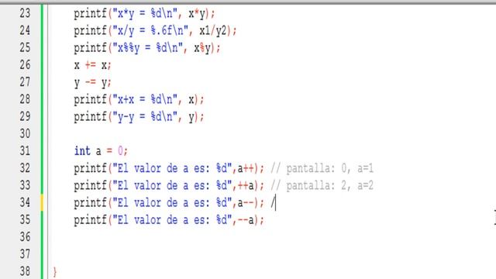Click line number 26 in the gutter
Image resolution: width=496 pixels, height=279 pixels.
[25, 65]
